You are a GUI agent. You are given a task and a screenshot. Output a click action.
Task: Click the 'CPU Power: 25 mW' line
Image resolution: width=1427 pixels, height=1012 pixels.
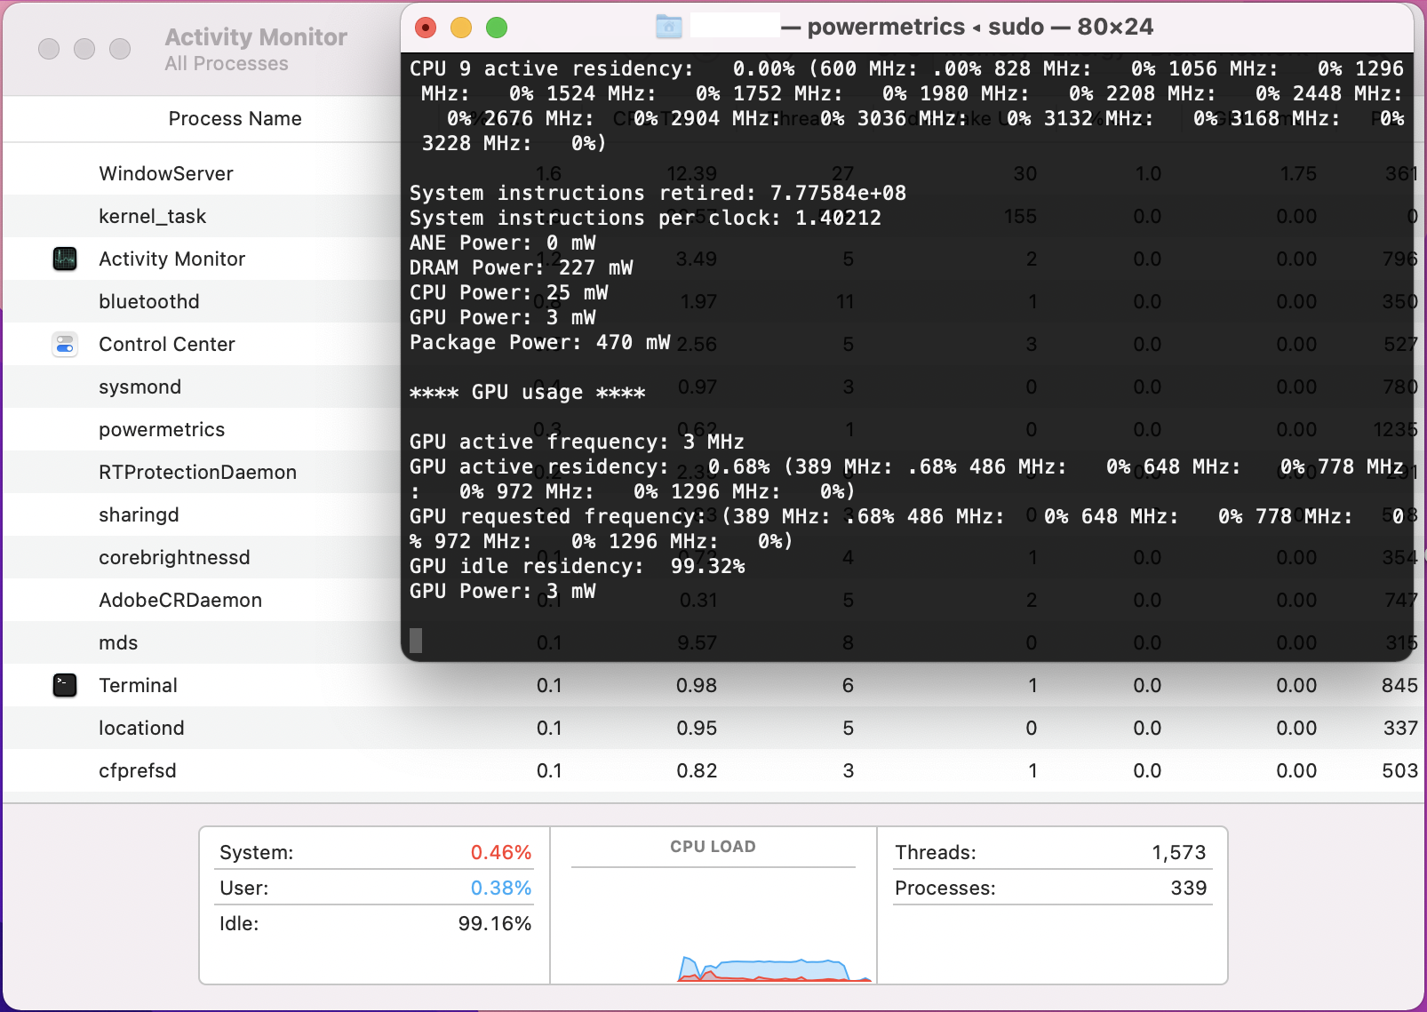(x=508, y=292)
